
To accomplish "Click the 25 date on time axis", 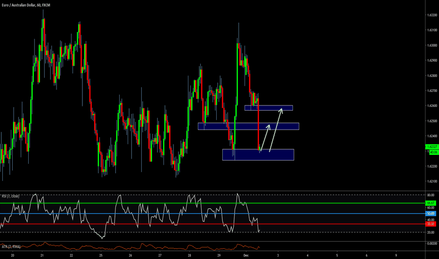I will (101, 255).
